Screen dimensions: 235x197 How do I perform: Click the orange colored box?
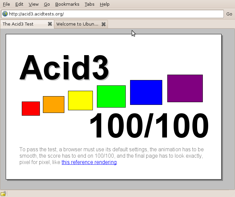54,105
